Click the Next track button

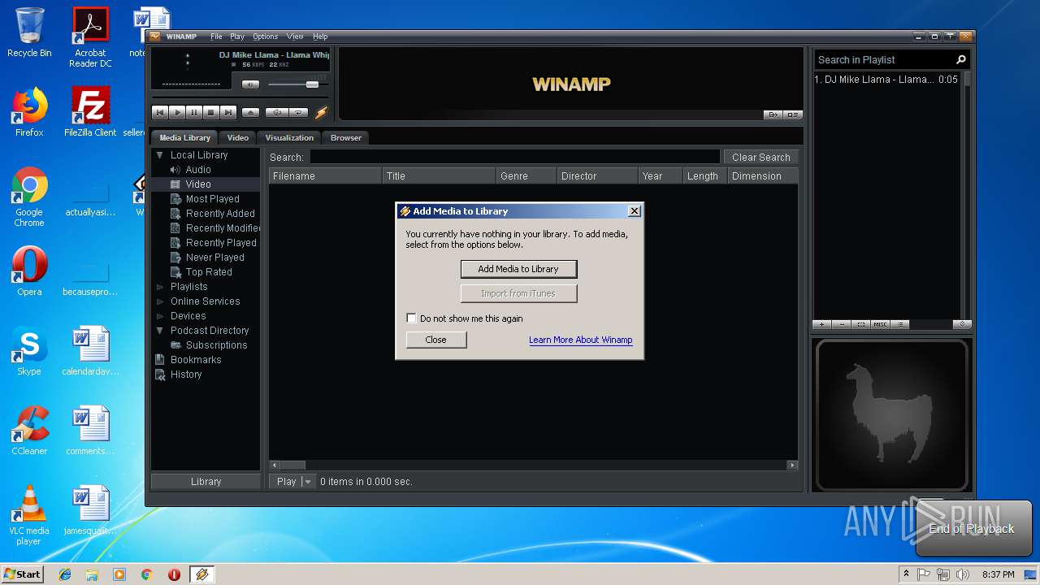(228, 113)
